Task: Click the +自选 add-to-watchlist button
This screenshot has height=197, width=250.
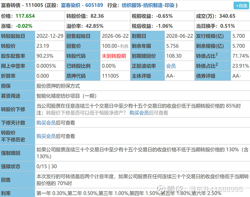Action: point(241,5)
